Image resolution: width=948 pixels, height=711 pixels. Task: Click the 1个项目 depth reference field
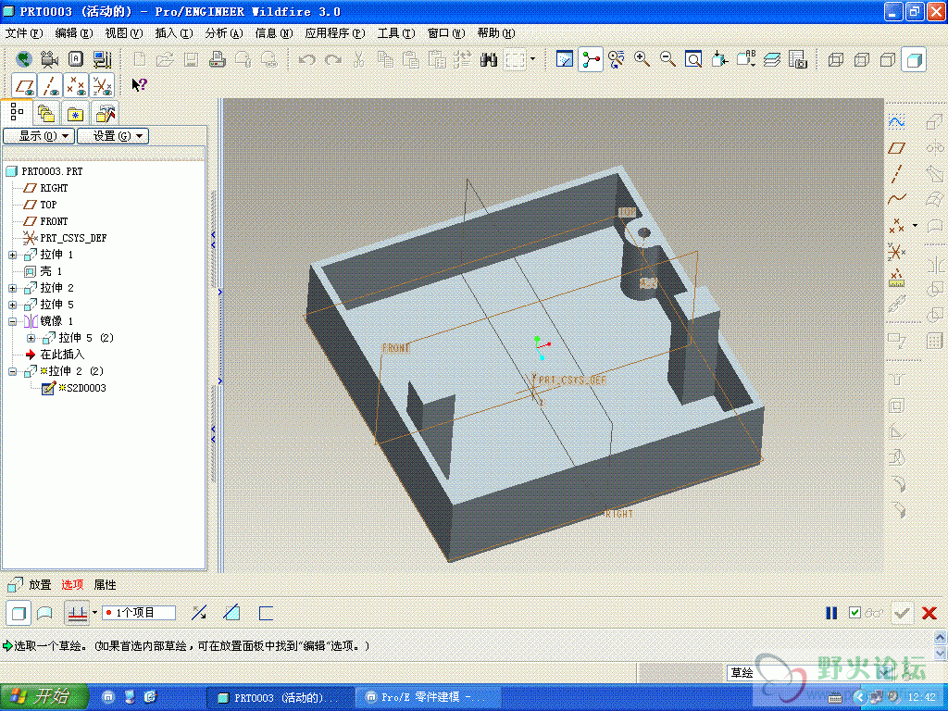[139, 613]
